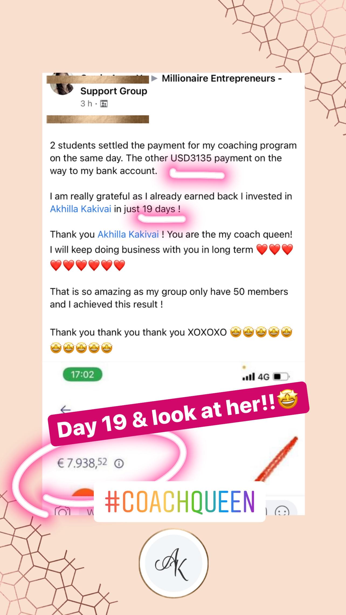Click the info icon beside €7.938,52
Viewport: 346px width, 615px height.
point(119,464)
